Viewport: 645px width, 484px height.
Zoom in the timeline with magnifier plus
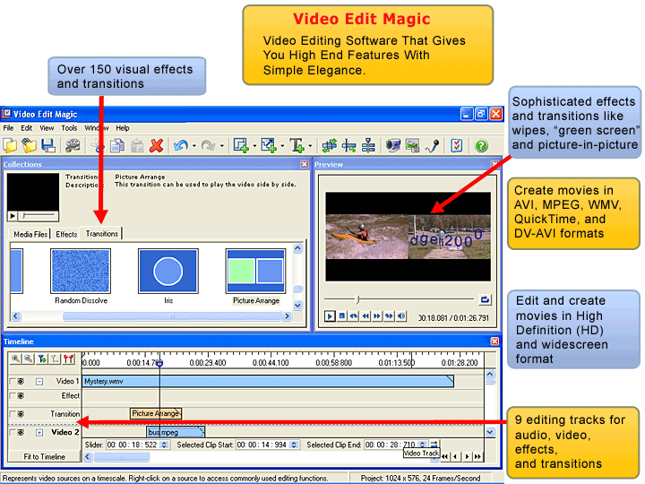(x=15, y=359)
